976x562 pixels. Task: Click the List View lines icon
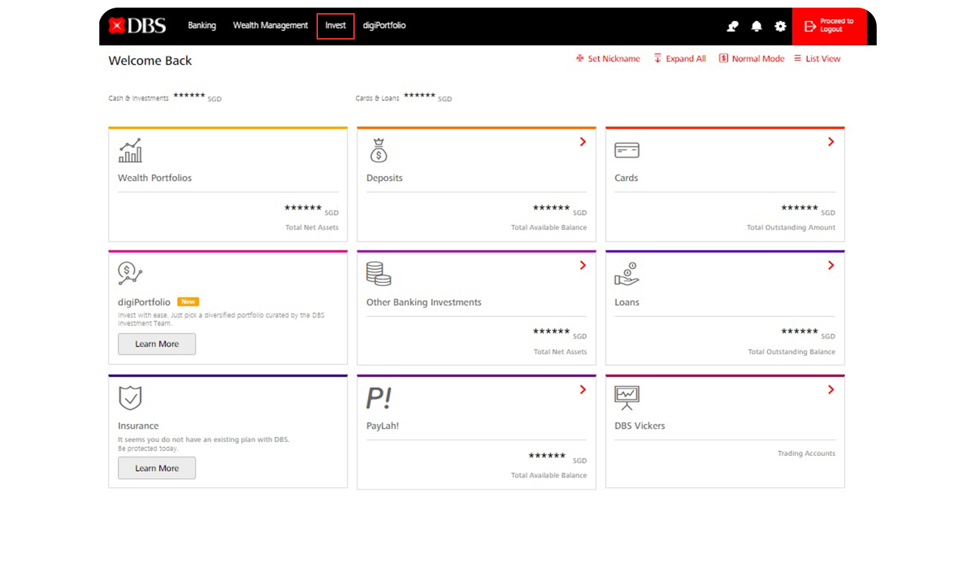798,58
